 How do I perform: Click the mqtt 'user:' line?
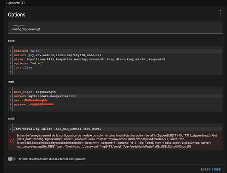click(118, 100)
